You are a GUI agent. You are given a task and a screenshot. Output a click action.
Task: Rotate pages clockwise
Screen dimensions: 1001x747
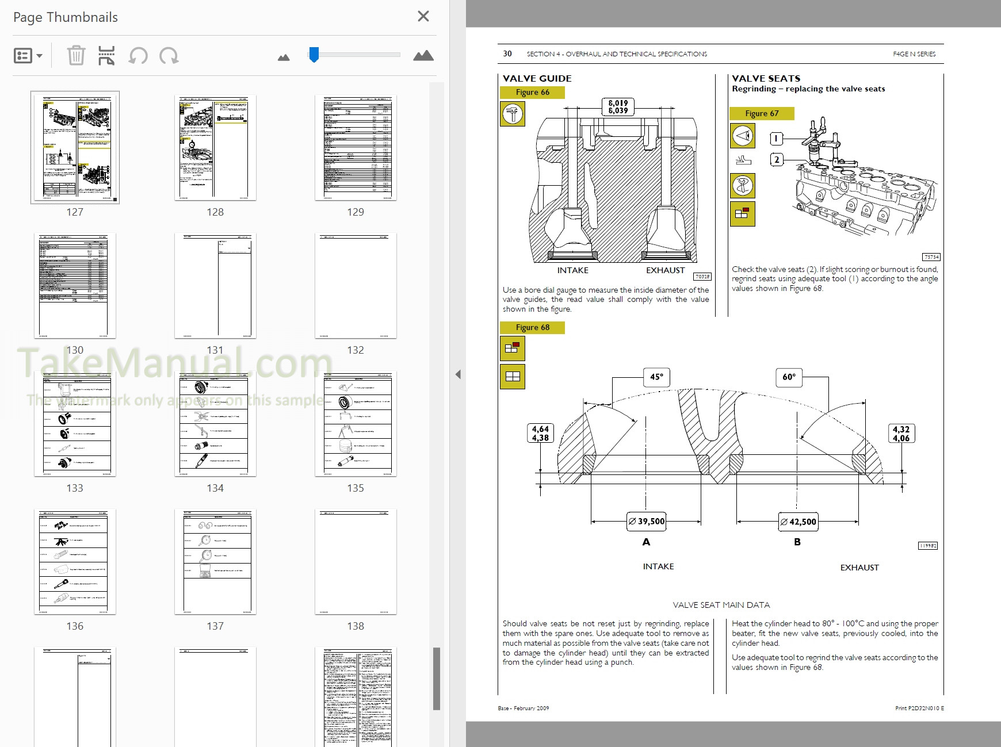click(x=168, y=55)
